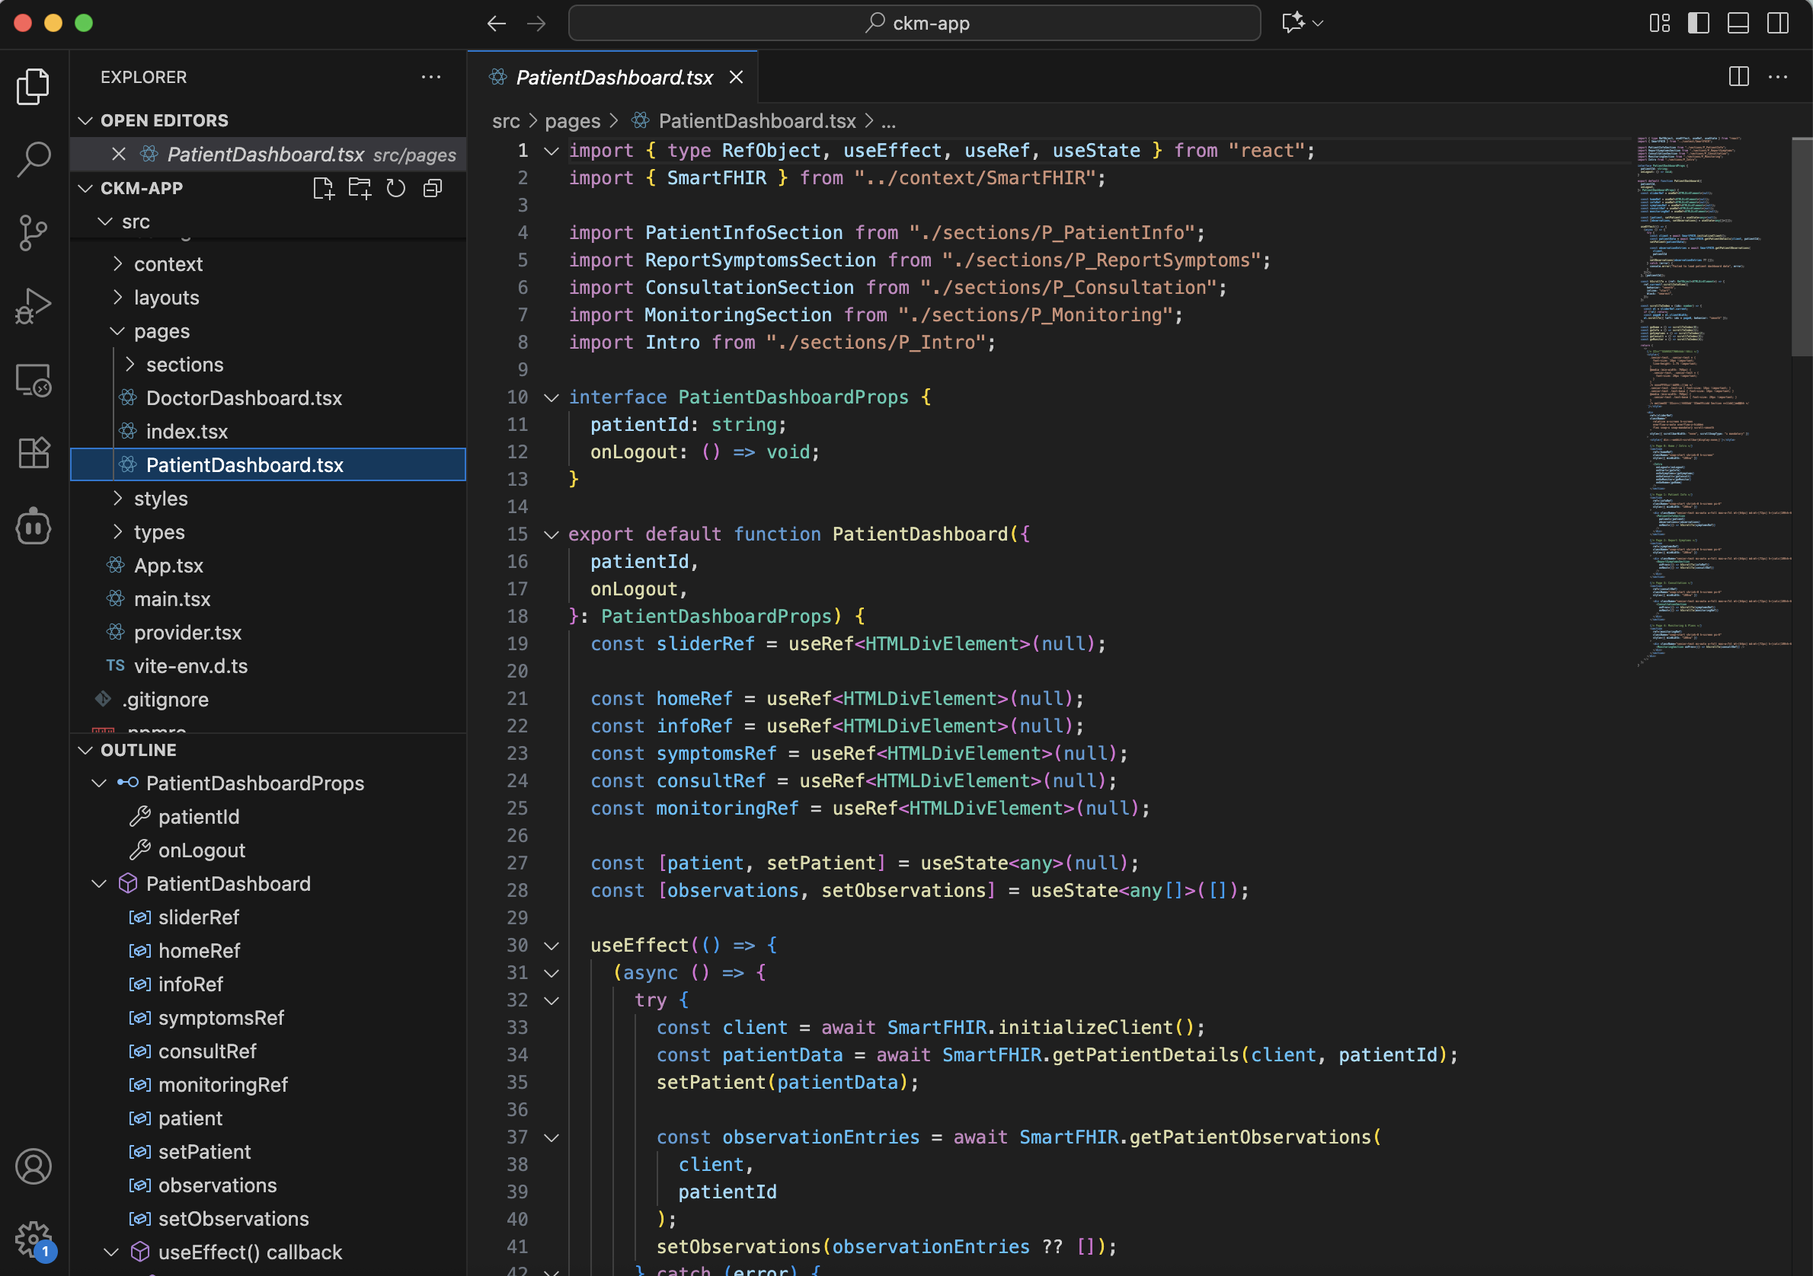Split the editor to the right

click(x=1738, y=77)
